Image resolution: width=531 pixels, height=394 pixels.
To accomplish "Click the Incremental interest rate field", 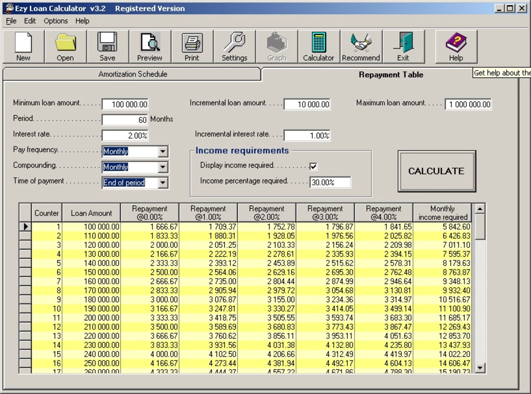I will (x=307, y=135).
